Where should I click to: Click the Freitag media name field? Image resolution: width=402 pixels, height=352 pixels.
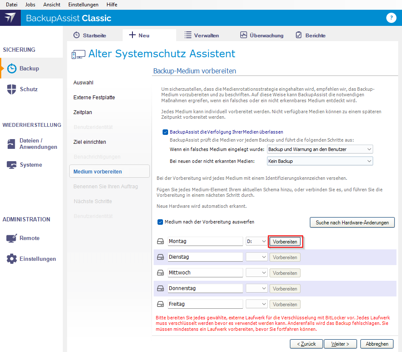coord(205,304)
